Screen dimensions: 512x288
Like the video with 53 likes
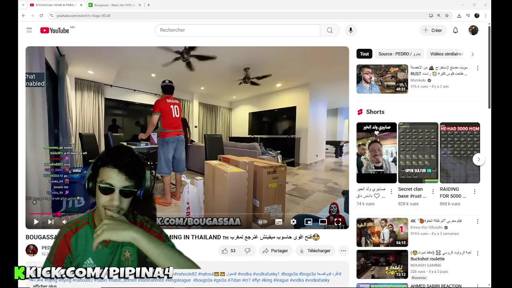point(228,251)
